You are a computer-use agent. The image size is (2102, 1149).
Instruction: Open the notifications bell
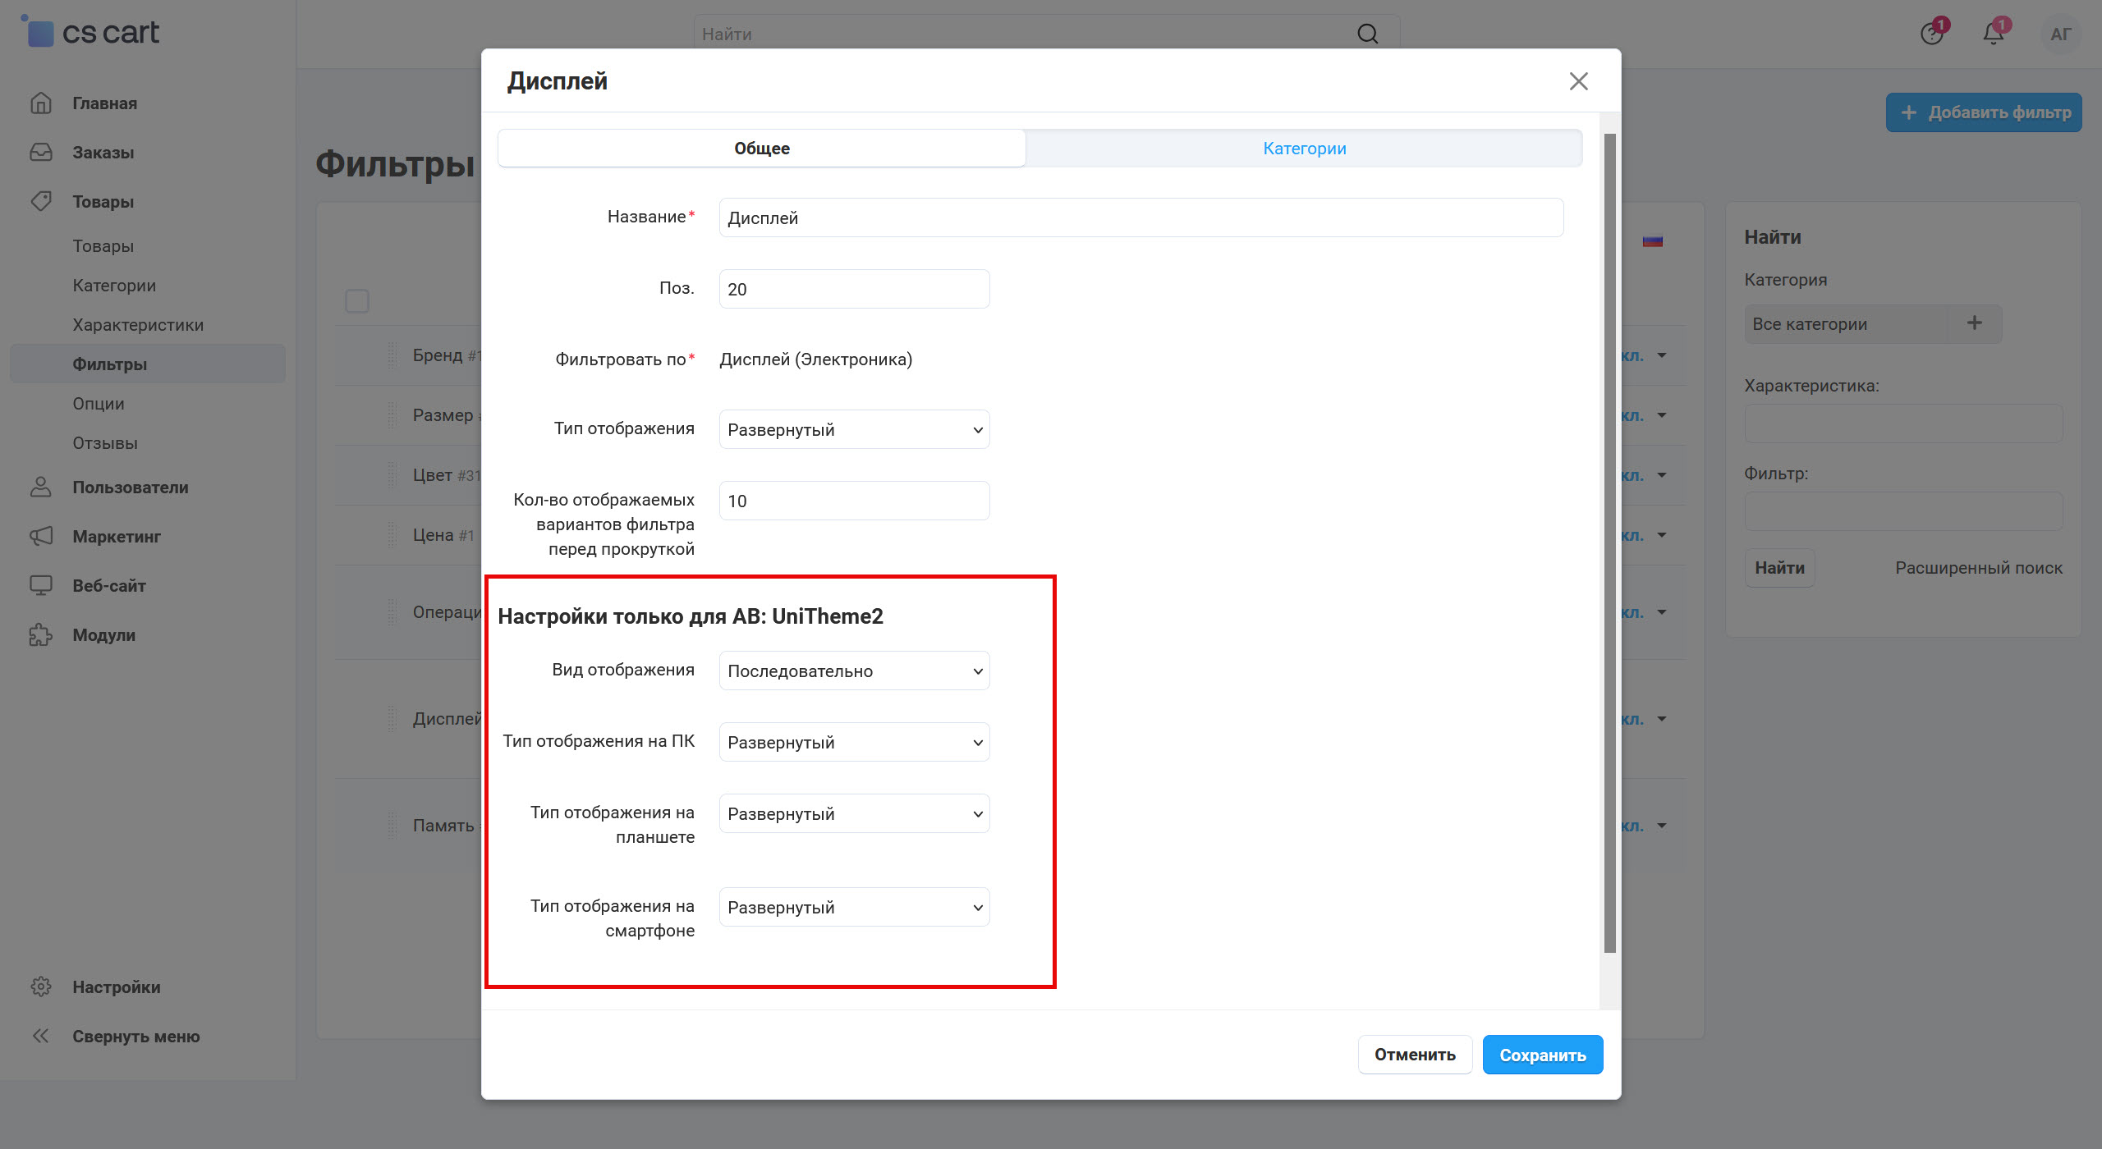coord(1994,34)
